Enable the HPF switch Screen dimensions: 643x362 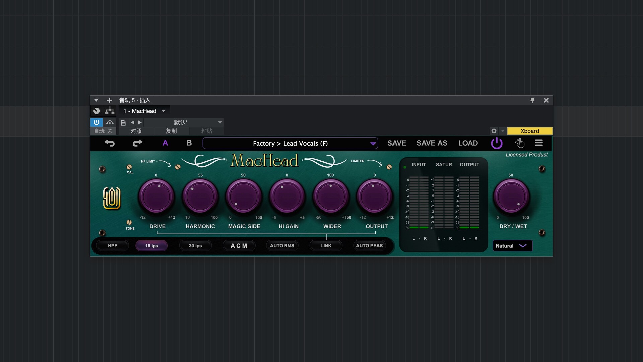(x=112, y=246)
